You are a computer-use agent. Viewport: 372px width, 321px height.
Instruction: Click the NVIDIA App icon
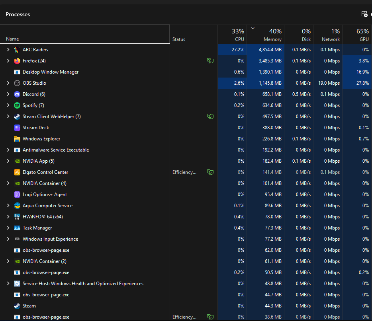coord(17,161)
